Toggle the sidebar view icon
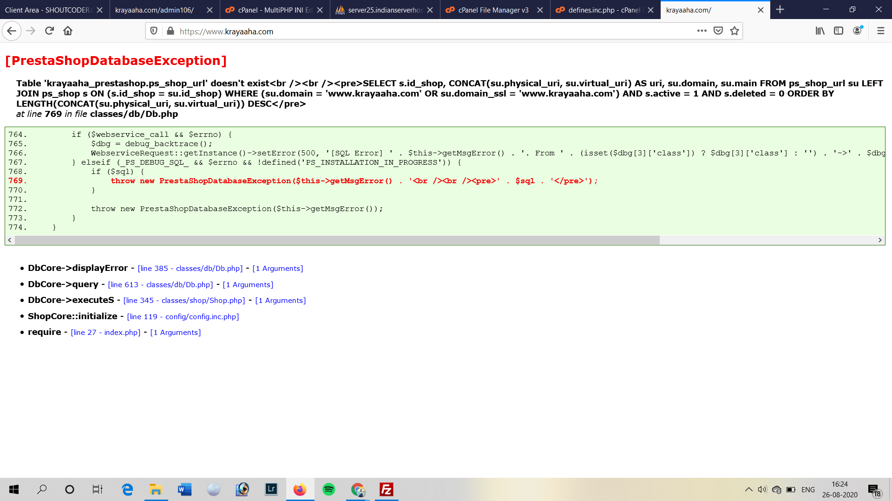 coord(839,31)
